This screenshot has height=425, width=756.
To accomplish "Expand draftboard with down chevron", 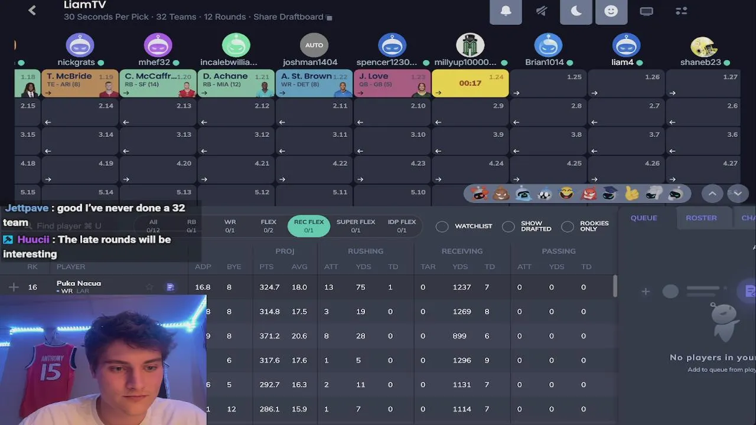I will (x=738, y=193).
